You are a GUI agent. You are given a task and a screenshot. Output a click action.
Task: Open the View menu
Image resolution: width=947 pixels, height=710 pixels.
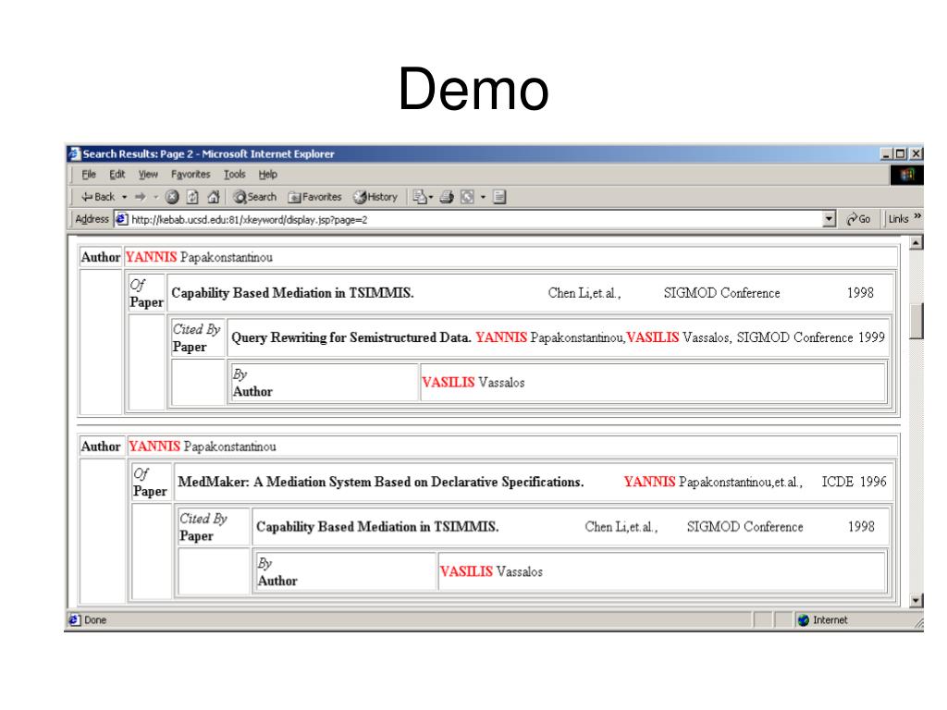tap(148, 175)
